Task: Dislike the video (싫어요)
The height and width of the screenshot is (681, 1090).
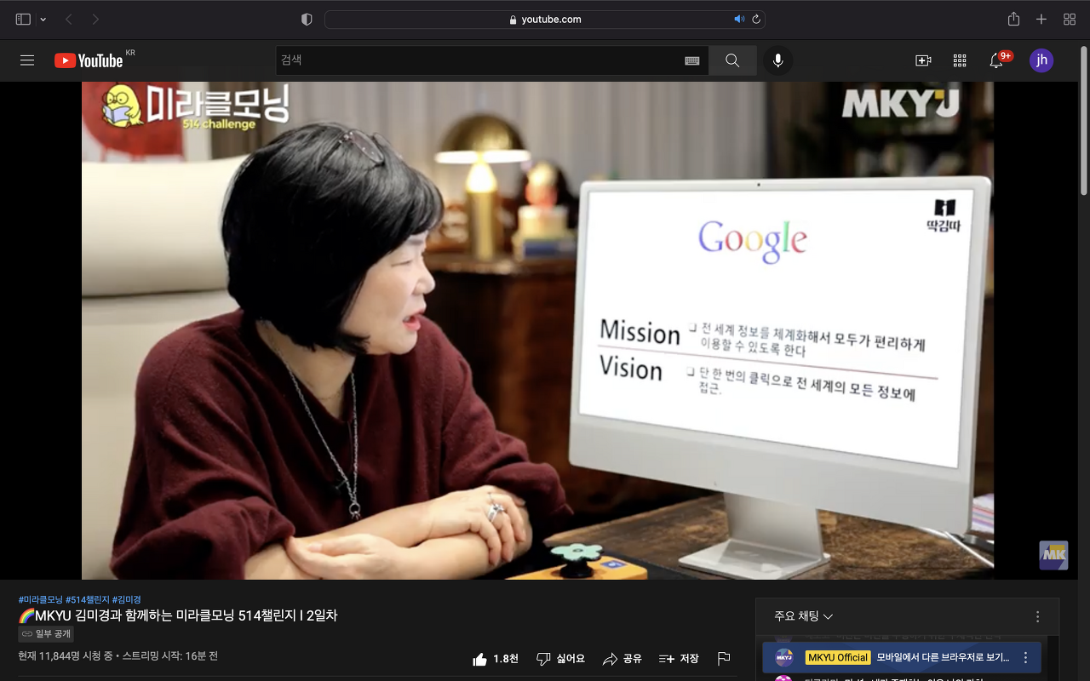Action: click(x=560, y=659)
